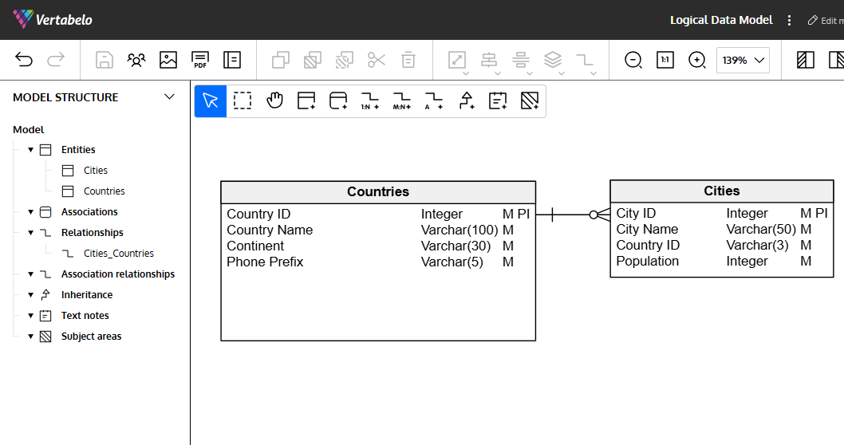Viewport: 844px width, 445px height.
Task: Click Varchar(100) data type text
Action: [459, 230]
